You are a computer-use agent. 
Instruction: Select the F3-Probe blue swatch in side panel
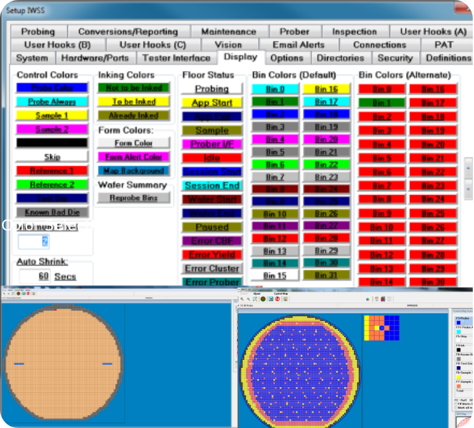tap(459, 323)
